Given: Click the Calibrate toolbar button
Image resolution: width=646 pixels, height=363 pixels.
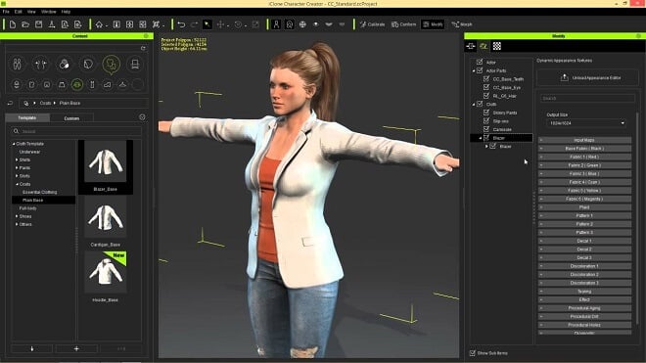Looking at the screenshot, I should click(x=372, y=24).
